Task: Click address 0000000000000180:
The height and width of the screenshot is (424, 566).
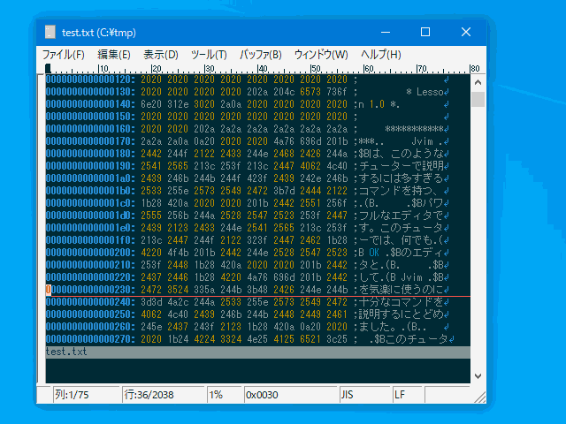Action: [90, 154]
